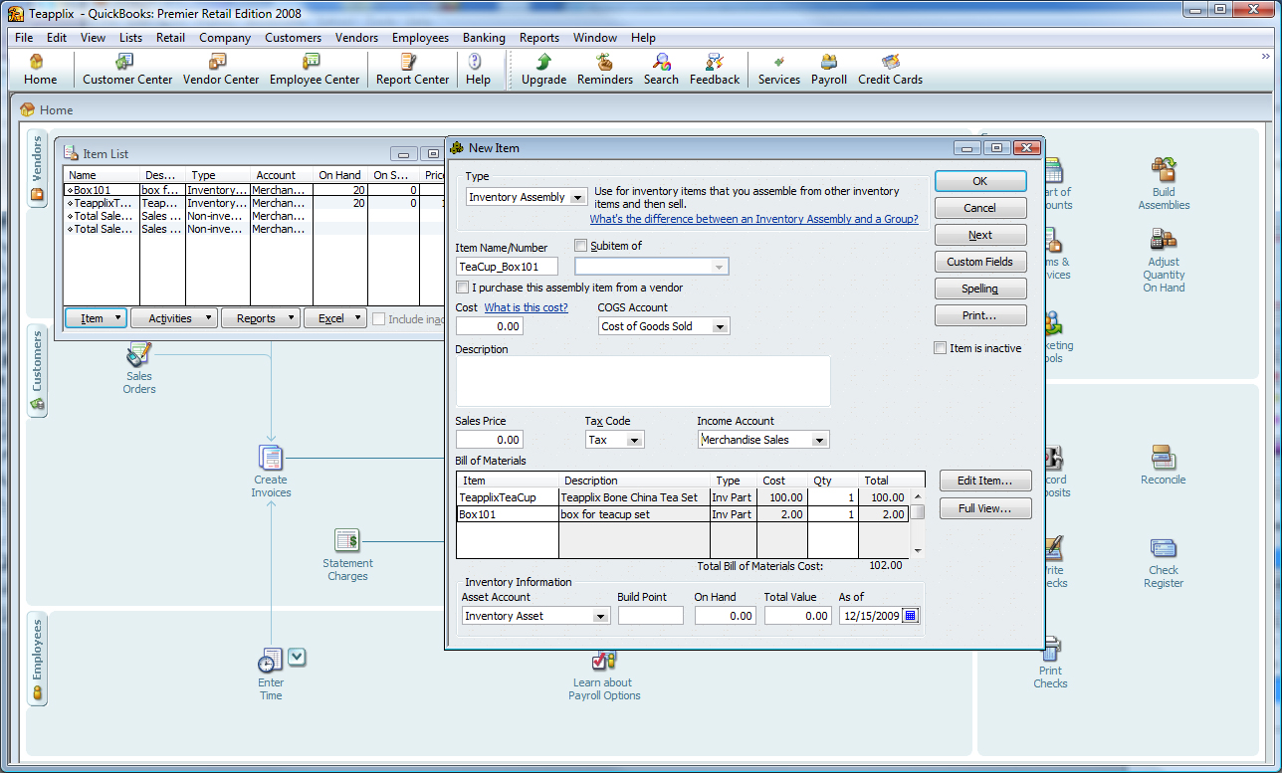Expand the Tax Code dropdown
The width and height of the screenshot is (1282, 773).
635,440
